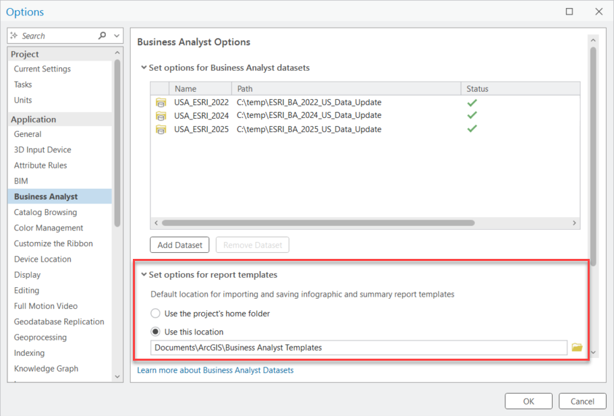Maximize the Options dialog window
This screenshot has width=614, height=416.
[569, 12]
